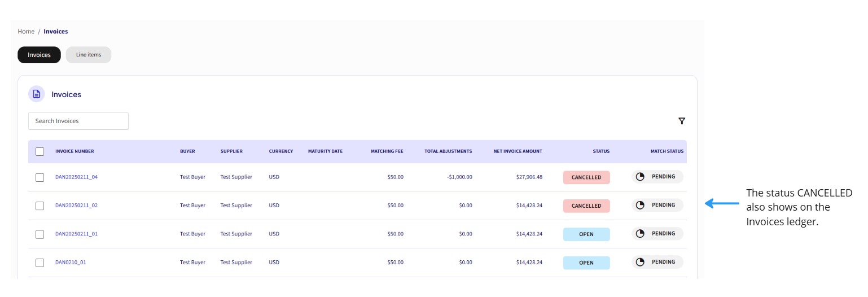The width and height of the screenshot is (868, 297).
Task: Click the Matching Fee column header
Action: click(x=387, y=151)
